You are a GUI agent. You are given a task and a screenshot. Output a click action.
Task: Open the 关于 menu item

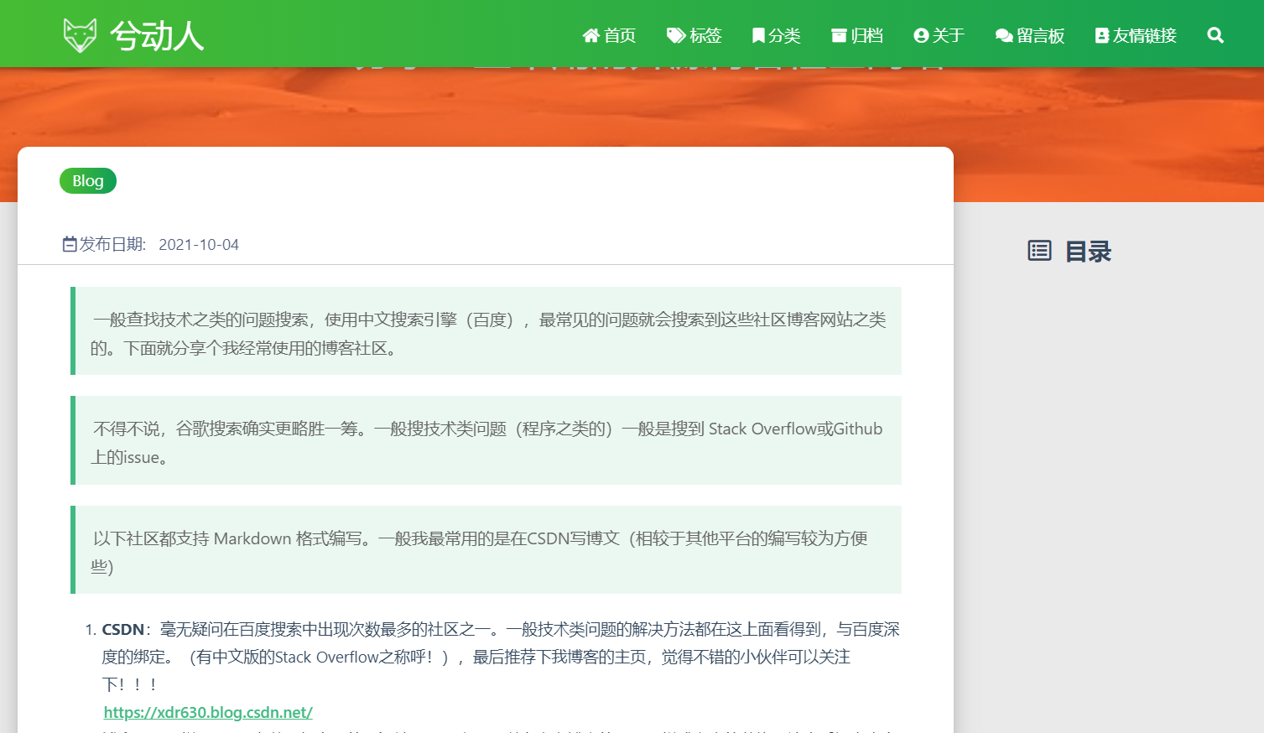tap(949, 35)
